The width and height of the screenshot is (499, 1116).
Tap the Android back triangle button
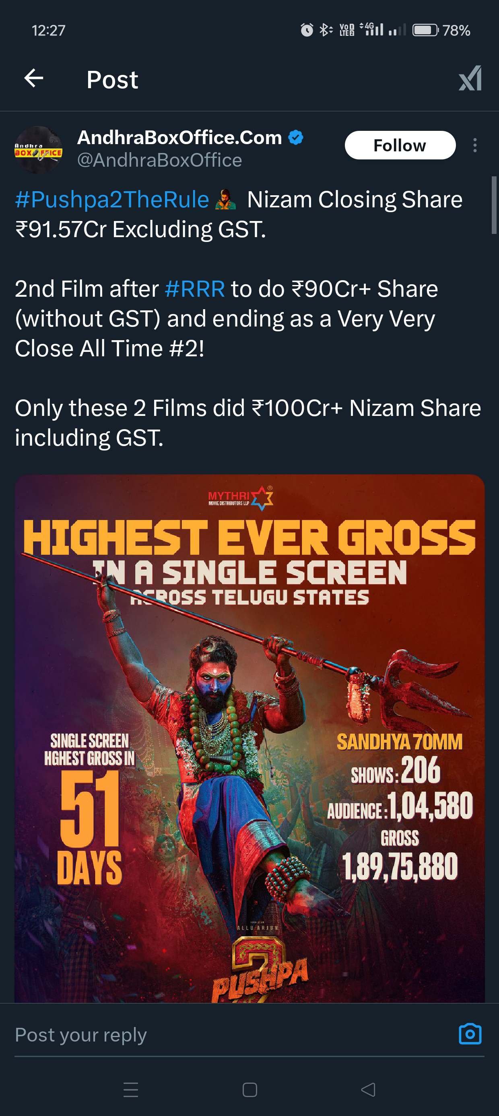[x=368, y=1089]
